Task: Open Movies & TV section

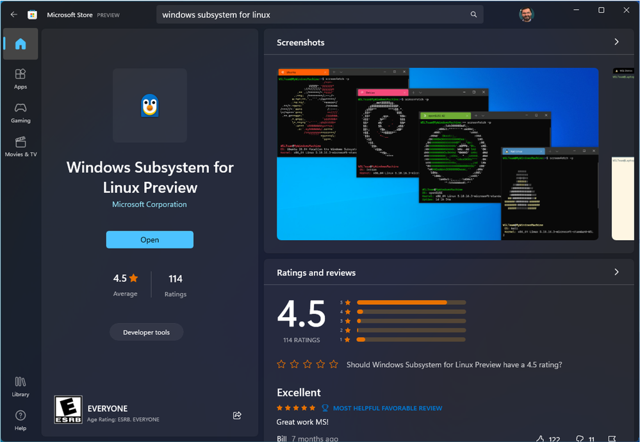Action: (21, 147)
